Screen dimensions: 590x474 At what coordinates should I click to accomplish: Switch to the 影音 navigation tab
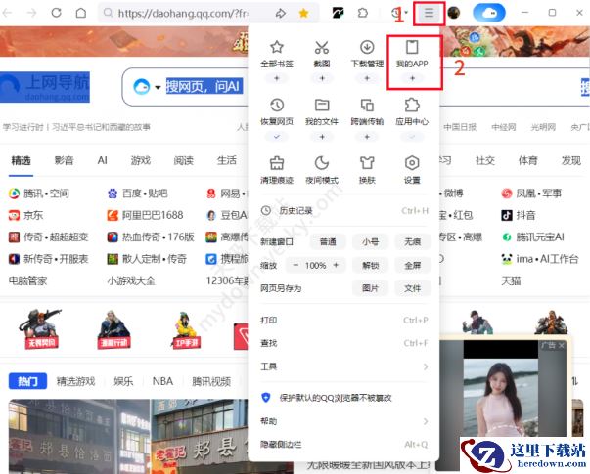[64, 161]
